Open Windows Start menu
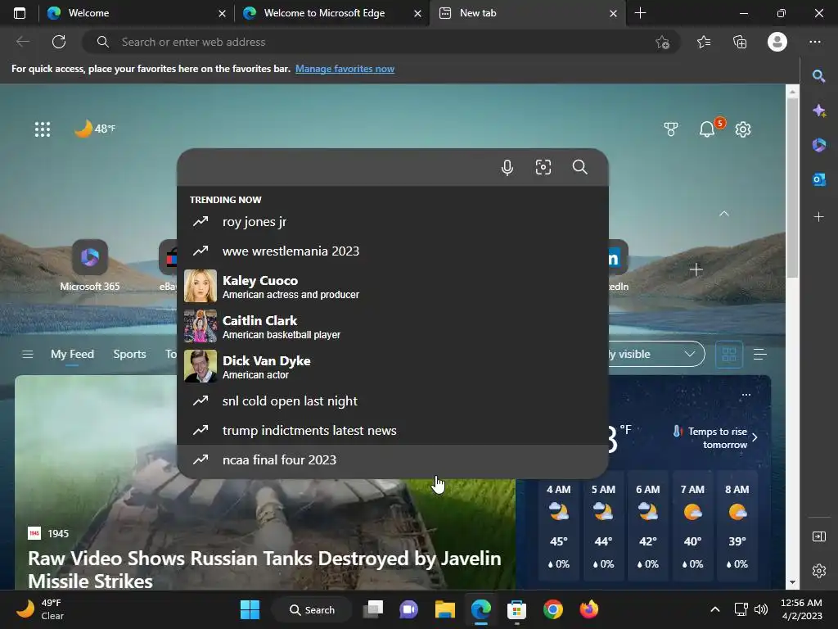The image size is (838, 629). coord(250,609)
